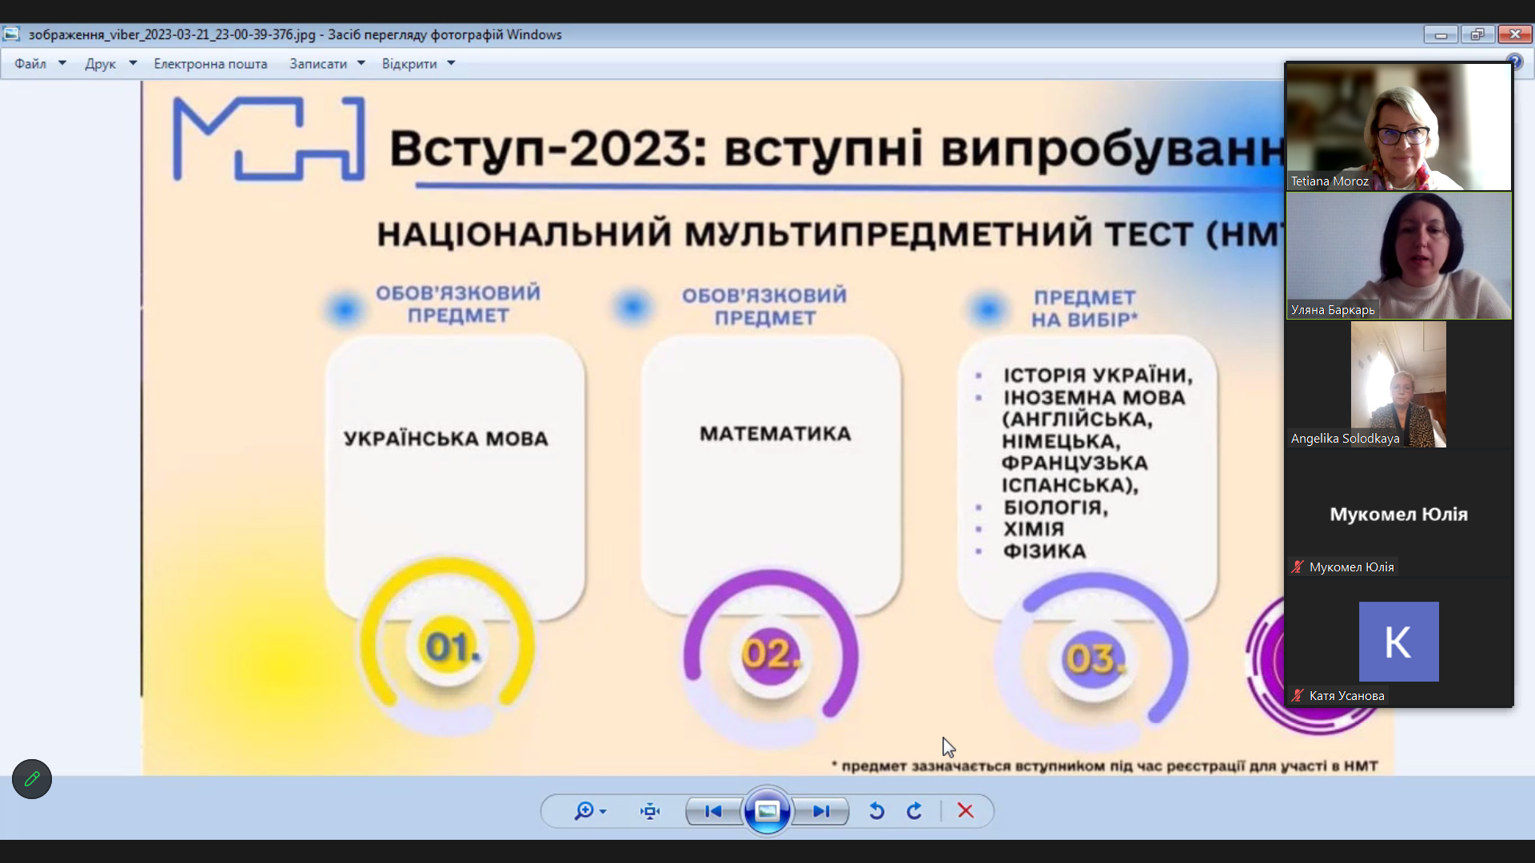Screen dimensions: 1535x863
Task: Open the Файл menu
Action: [x=30, y=64]
